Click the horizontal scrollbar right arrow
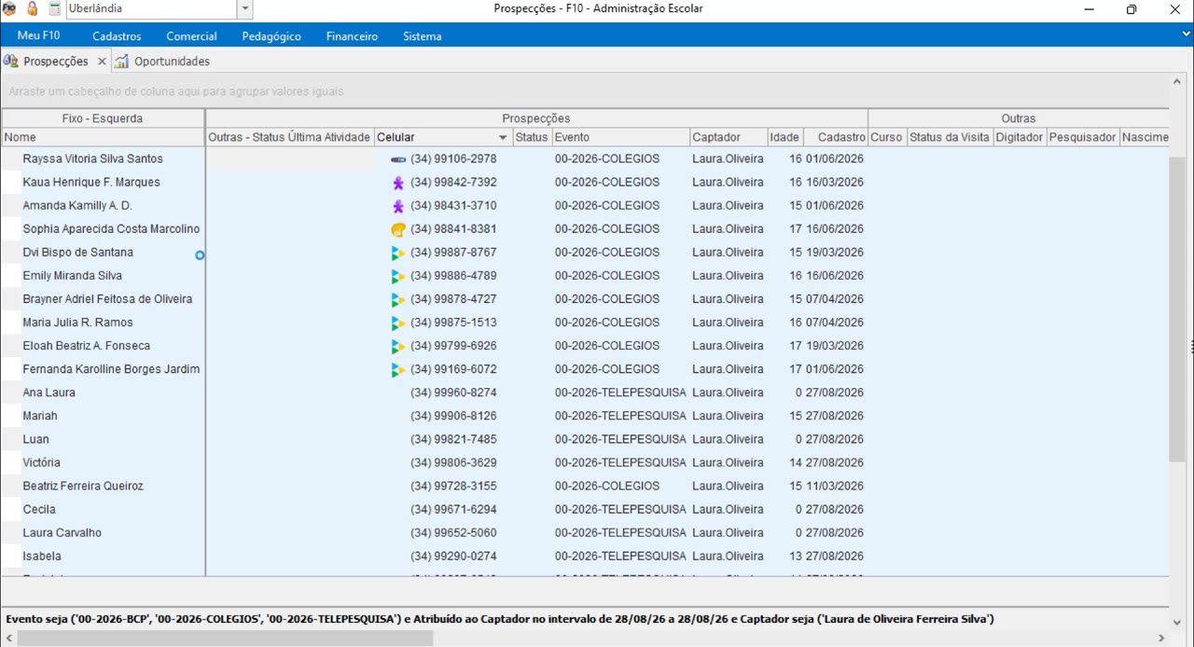Screen dimensions: 1194x647 pos(1161,639)
